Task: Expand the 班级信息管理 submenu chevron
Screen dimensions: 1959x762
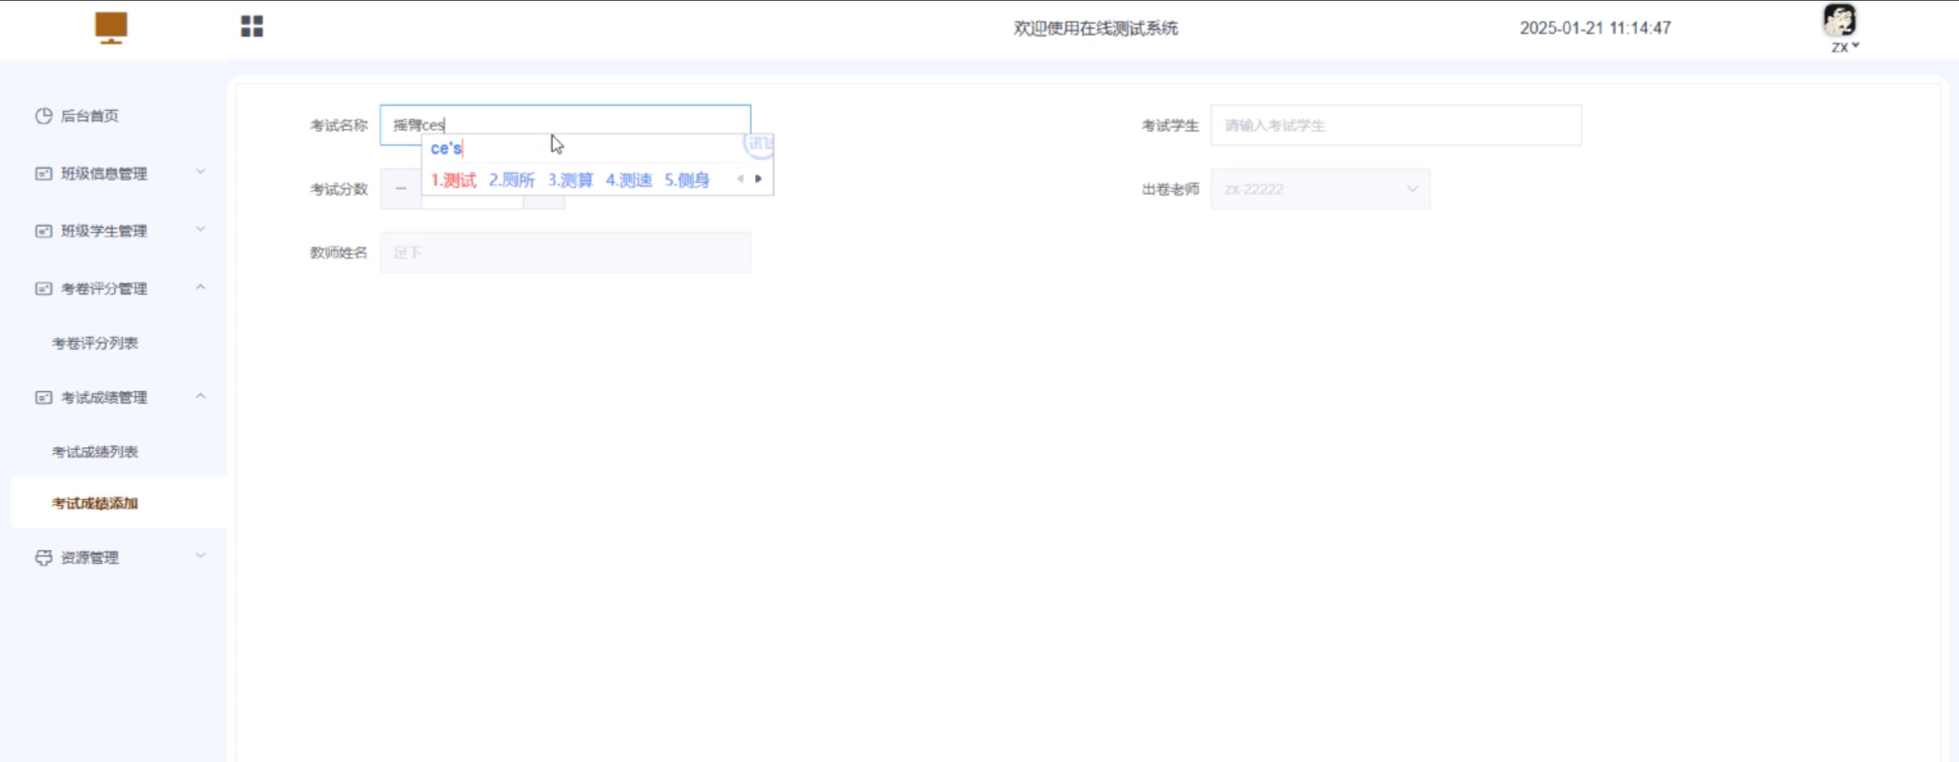Action: pyautogui.click(x=201, y=172)
